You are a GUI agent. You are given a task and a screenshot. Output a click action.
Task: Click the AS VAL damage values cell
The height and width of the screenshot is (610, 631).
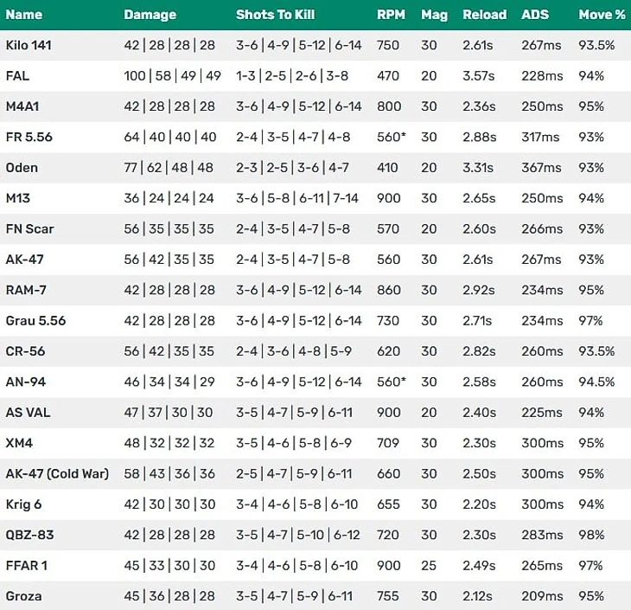169,413
